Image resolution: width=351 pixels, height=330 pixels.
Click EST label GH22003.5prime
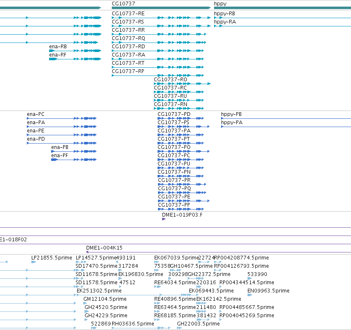198,324
